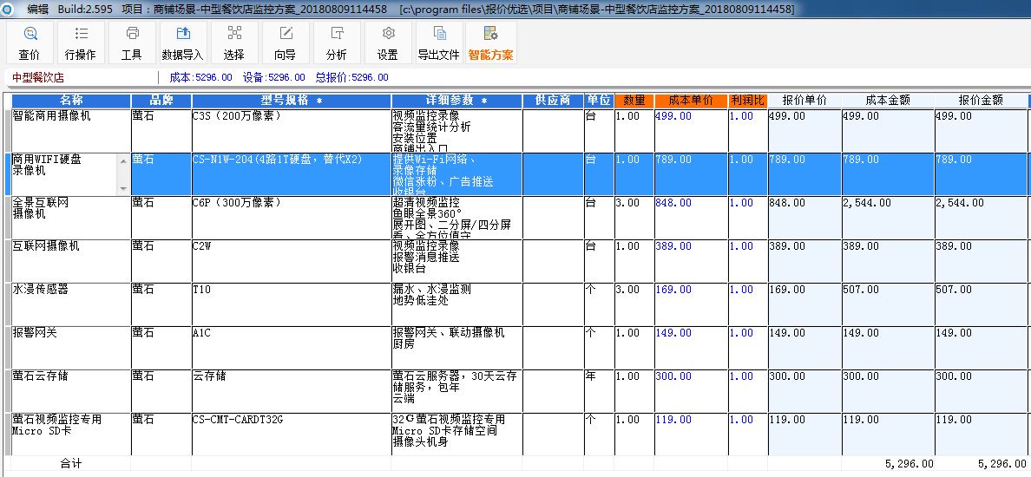The width and height of the screenshot is (1031, 477).
Task: Select the 萤石视频监控专用 Micro SD卡 name cell
Action: click(71, 435)
